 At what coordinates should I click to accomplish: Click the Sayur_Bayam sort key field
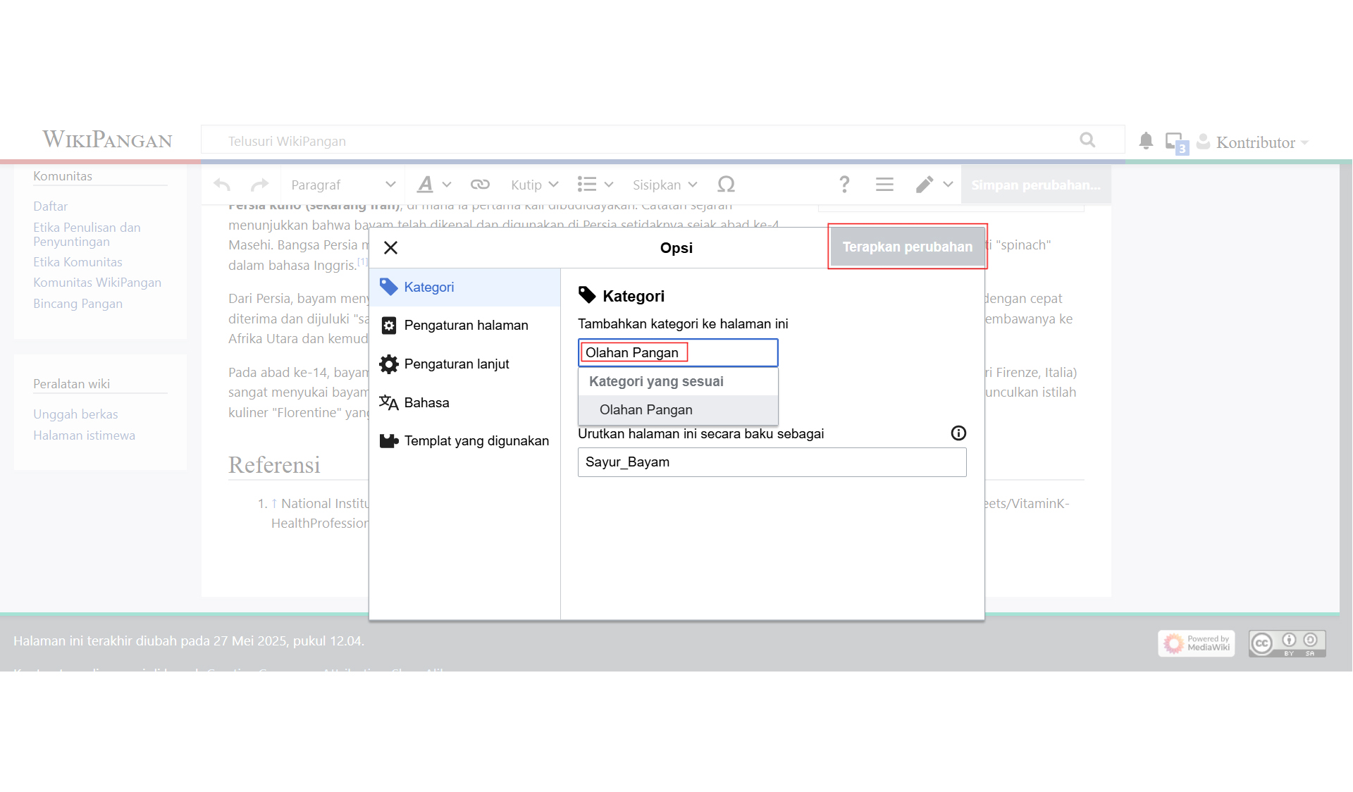pos(772,462)
